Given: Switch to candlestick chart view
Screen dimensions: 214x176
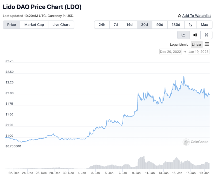Looking at the screenshot, I should 195,35.
